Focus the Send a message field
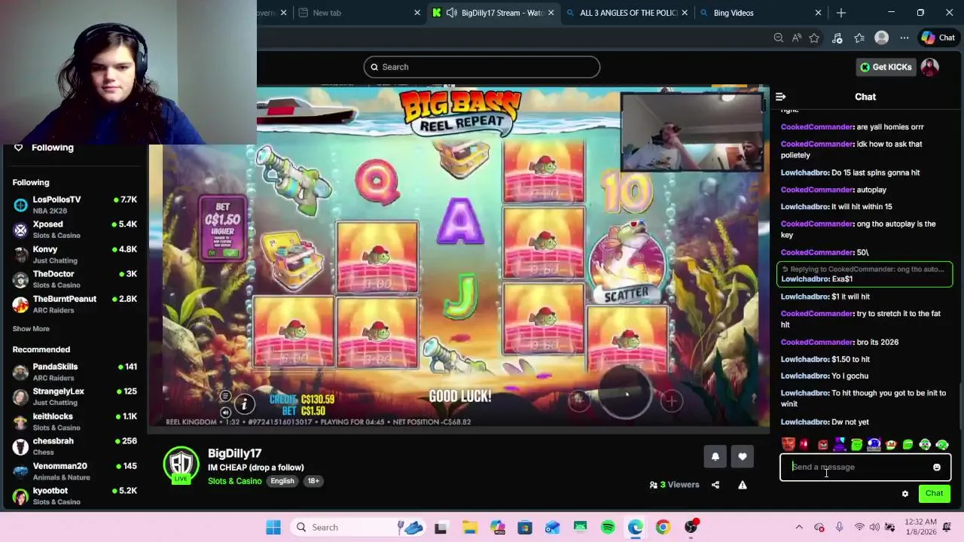This screenshot has width=964, height=542. tap(858, 467)
